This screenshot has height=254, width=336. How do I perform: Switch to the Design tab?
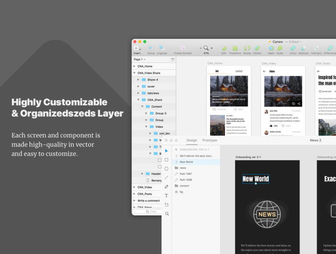(x=192, y=140)
